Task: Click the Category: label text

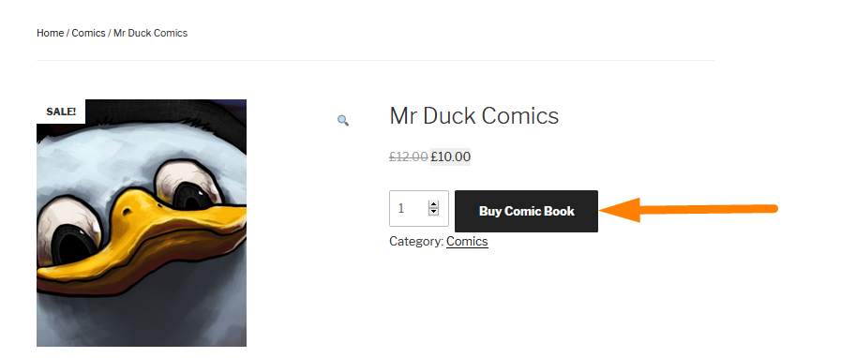Action: pos(416,241)
